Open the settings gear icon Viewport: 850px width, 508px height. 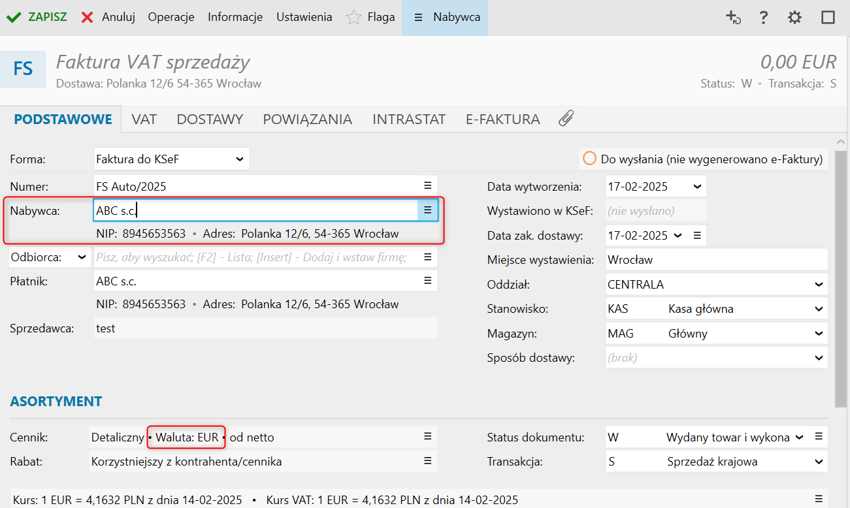pos(794,18)
